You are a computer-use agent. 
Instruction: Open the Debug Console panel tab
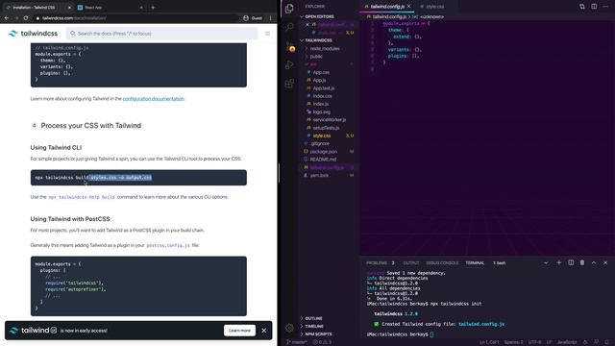(x=442, y=262)
